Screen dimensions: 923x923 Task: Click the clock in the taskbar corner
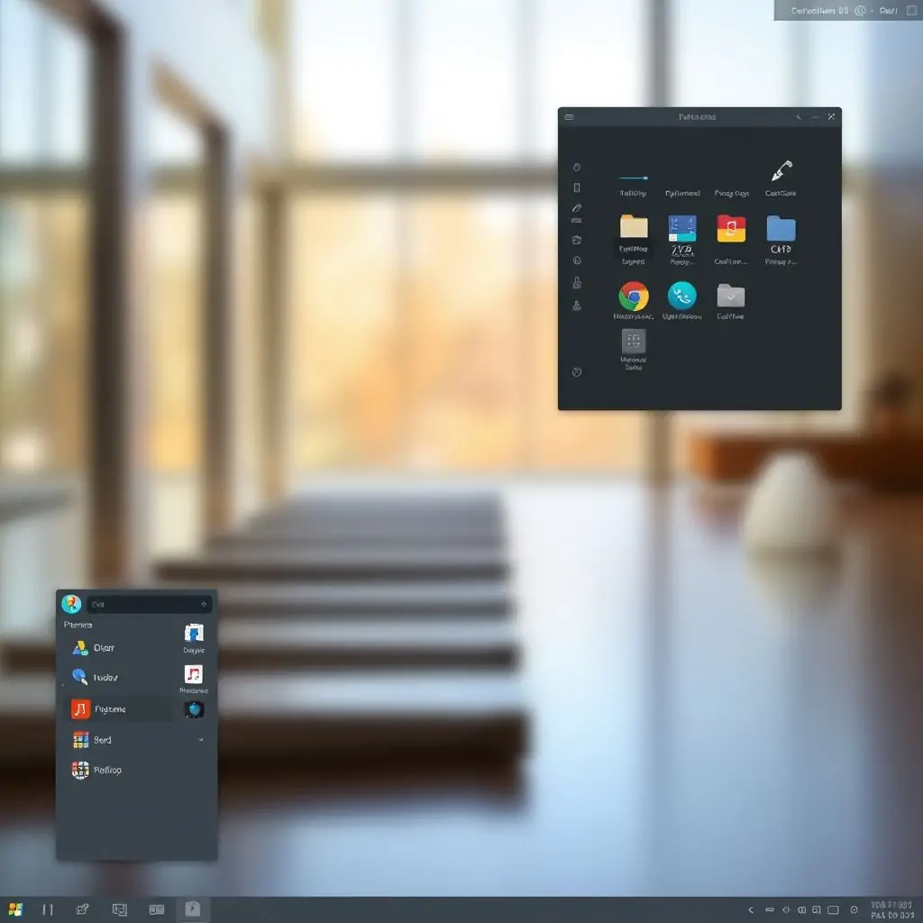pos(891,909)
